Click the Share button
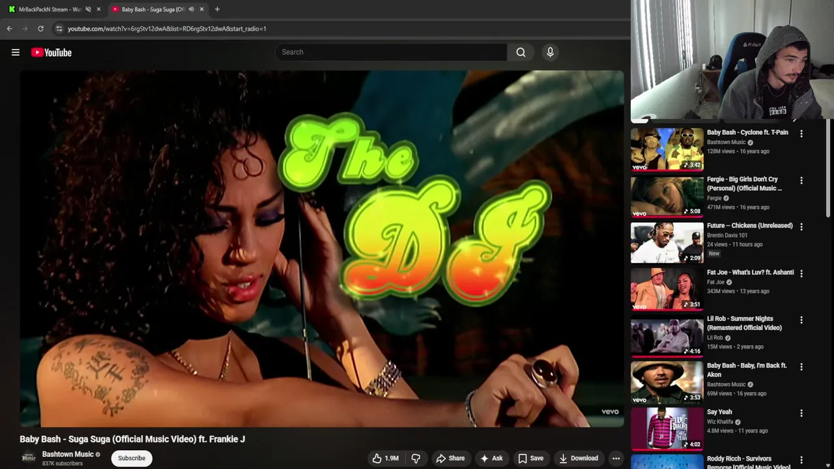The width and height of the screenshot is (834, 469). pyautogui.click(x=450, y=458)
